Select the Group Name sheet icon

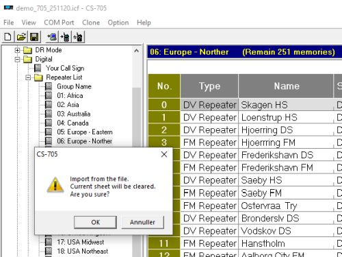[49, 86]
